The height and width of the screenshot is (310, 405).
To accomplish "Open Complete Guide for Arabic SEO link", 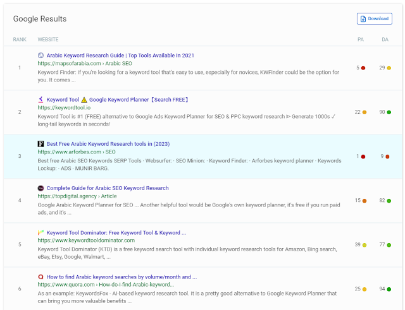I will click(x=108, y=188).
